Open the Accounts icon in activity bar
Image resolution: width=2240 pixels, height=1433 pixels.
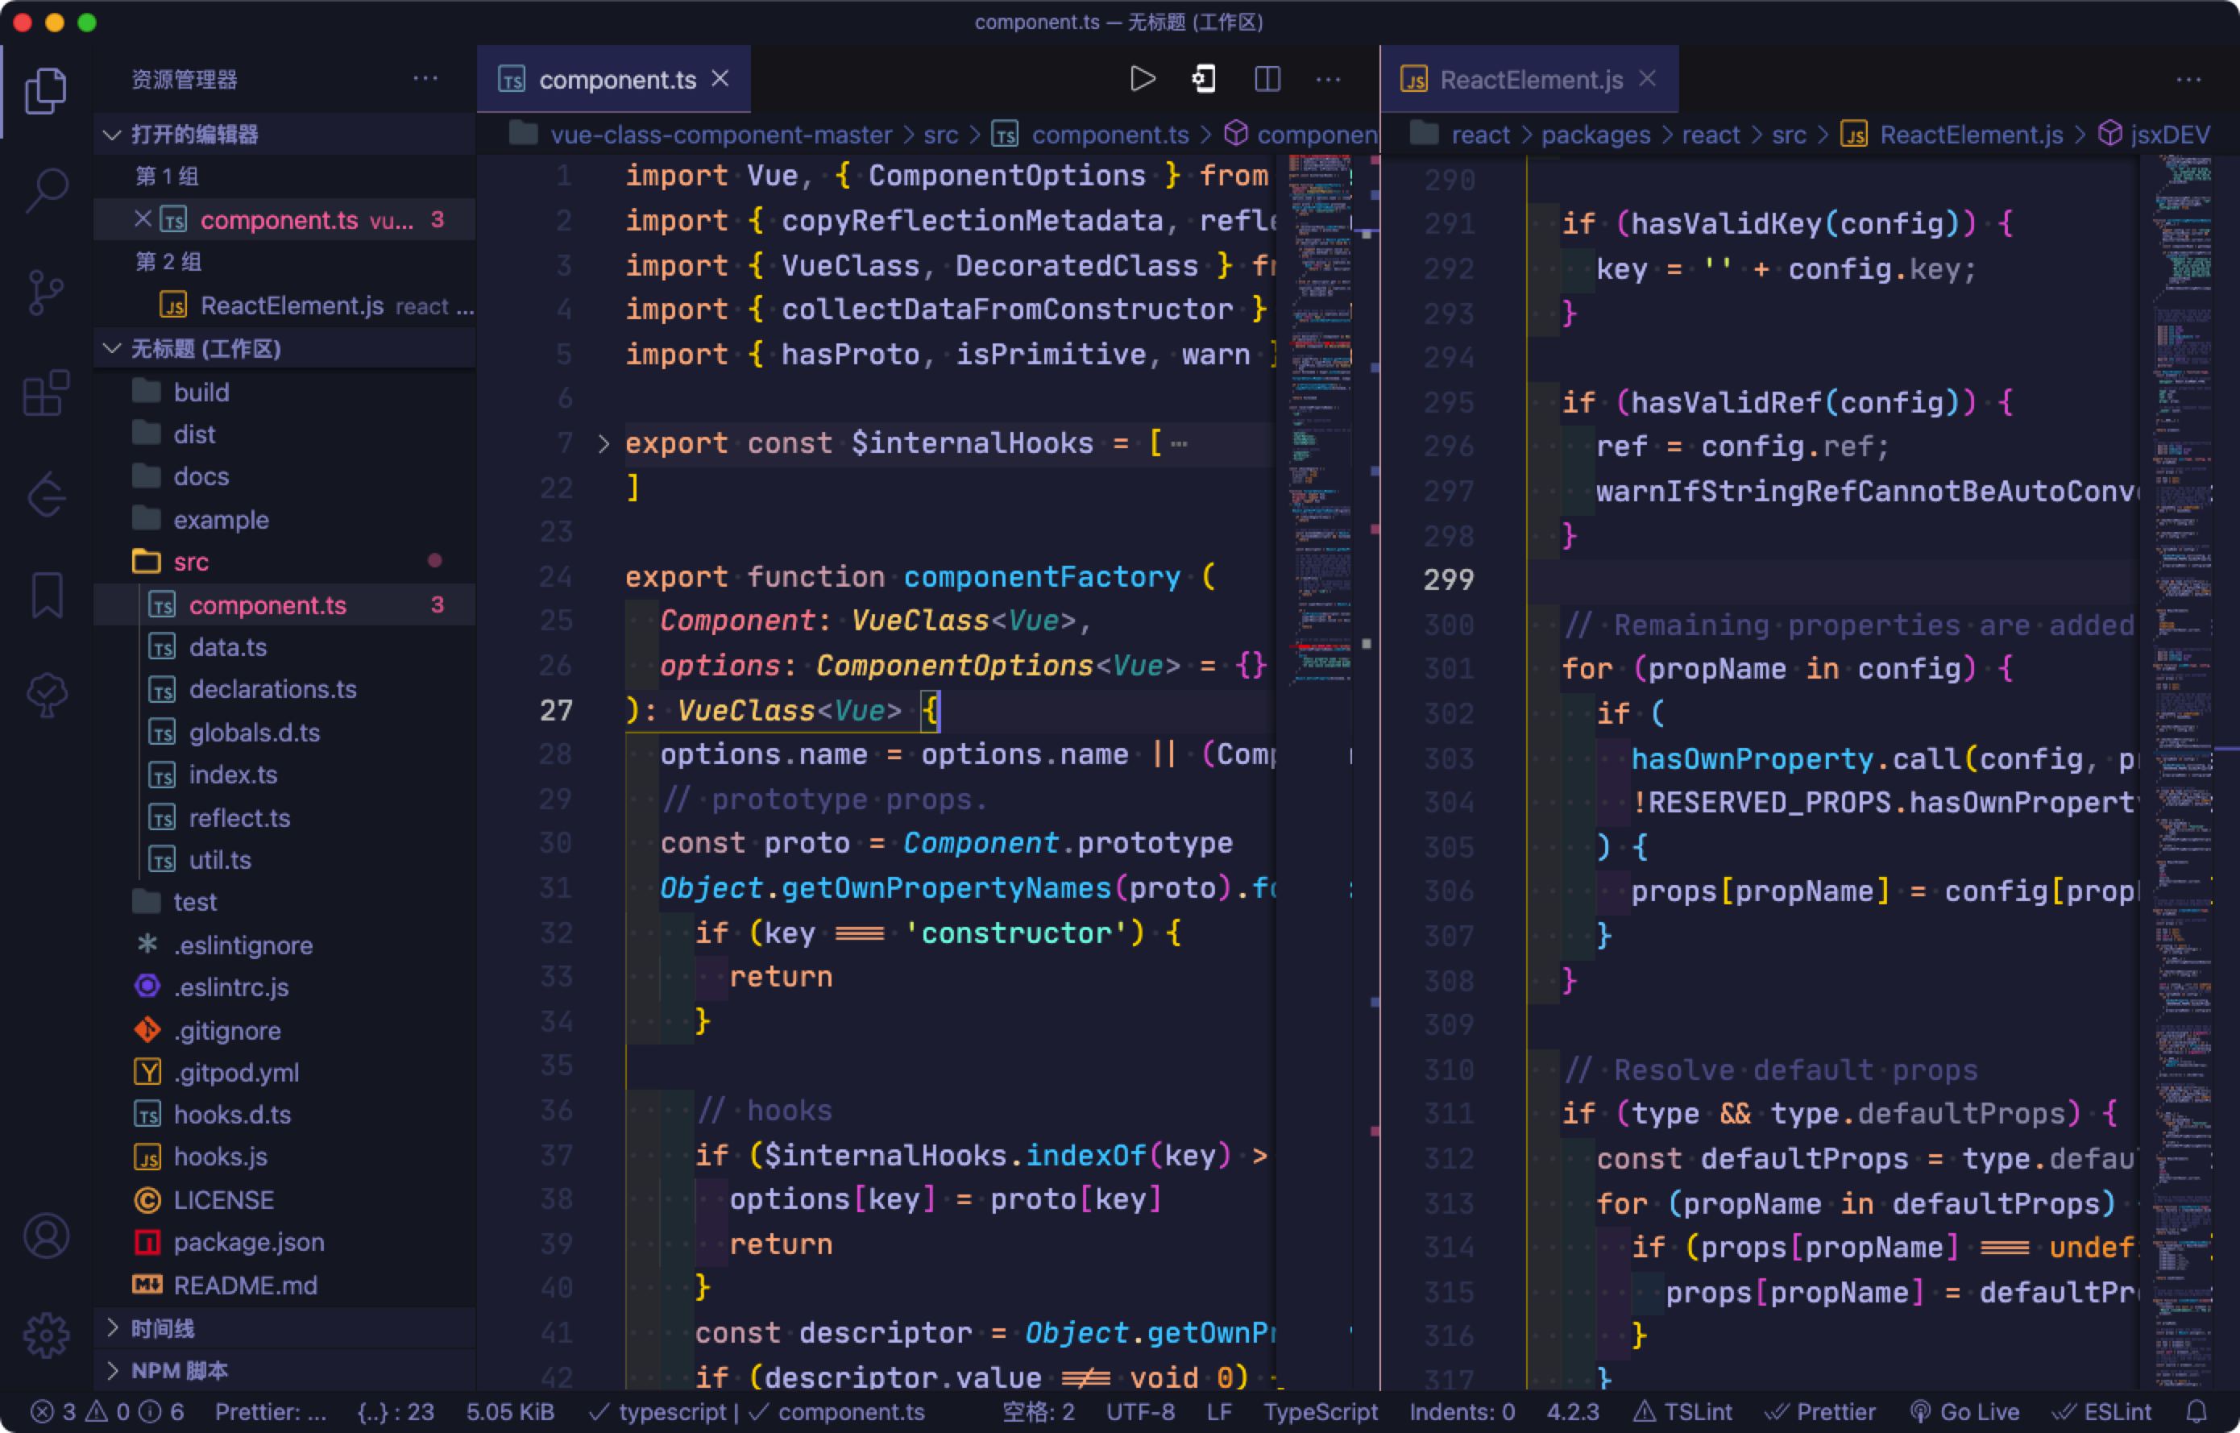click(x=47, y=1236)
